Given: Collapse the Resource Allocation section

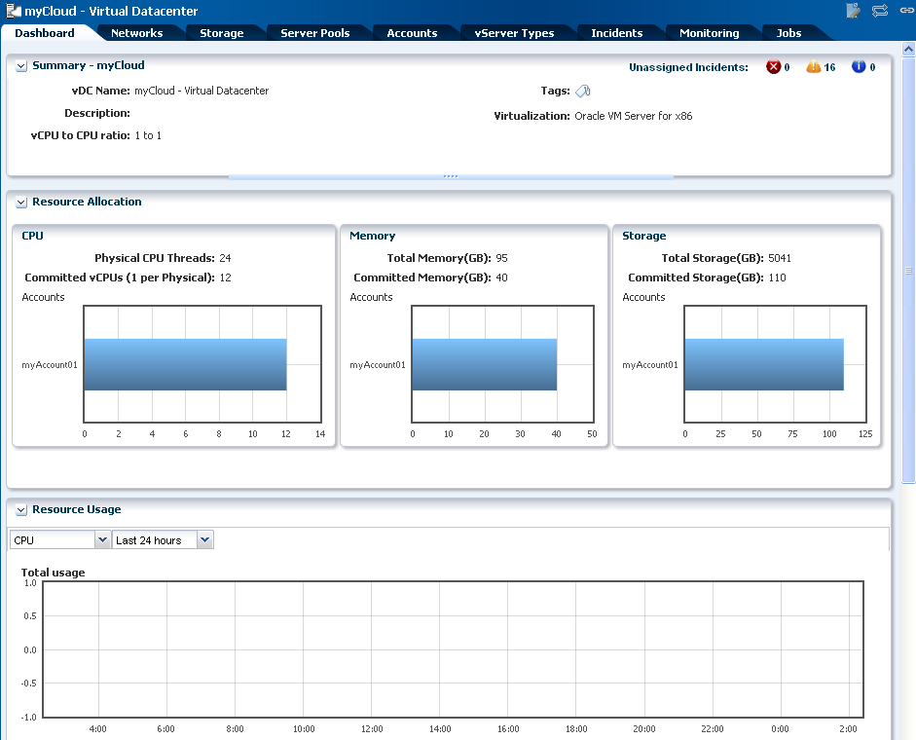Looking at the screenshot, I should click(21, 203).
